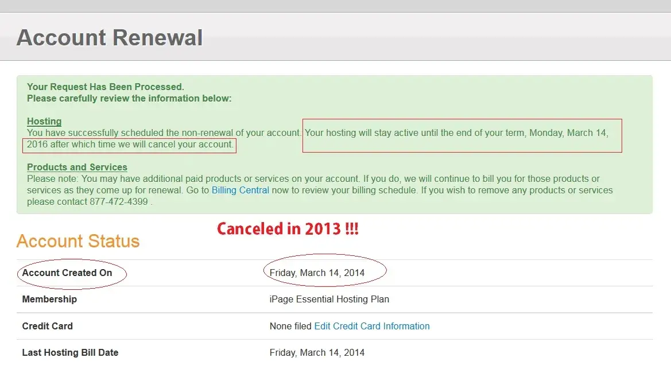Click Your Request Has Been Processed message
Screen dimensions: 671x377
105,87
